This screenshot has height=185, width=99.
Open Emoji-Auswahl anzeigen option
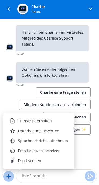tap(39, 151)
